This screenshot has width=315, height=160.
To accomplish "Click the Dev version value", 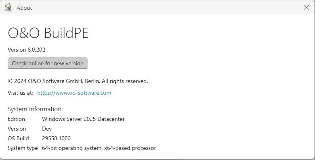I will coord(47,129).
